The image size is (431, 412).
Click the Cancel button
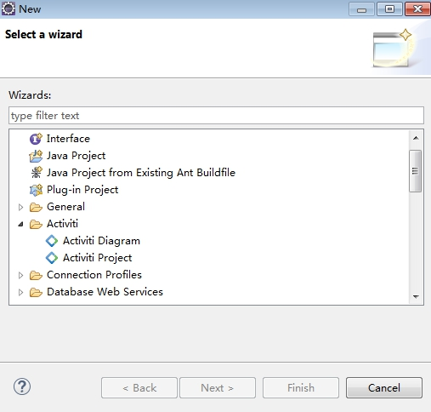384,387
